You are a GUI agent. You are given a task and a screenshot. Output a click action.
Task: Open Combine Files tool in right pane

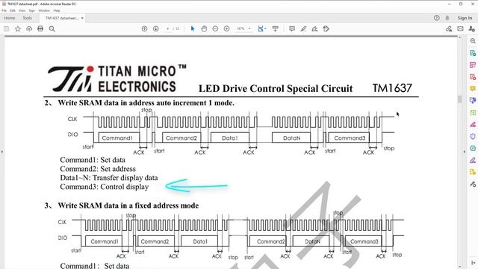473,100
